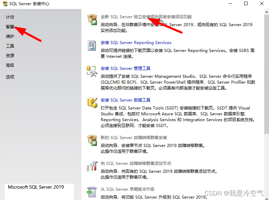This screenshot has width=269, height=200.
Task: Select 高级 in the left sidebar
Action: (10, 65)
